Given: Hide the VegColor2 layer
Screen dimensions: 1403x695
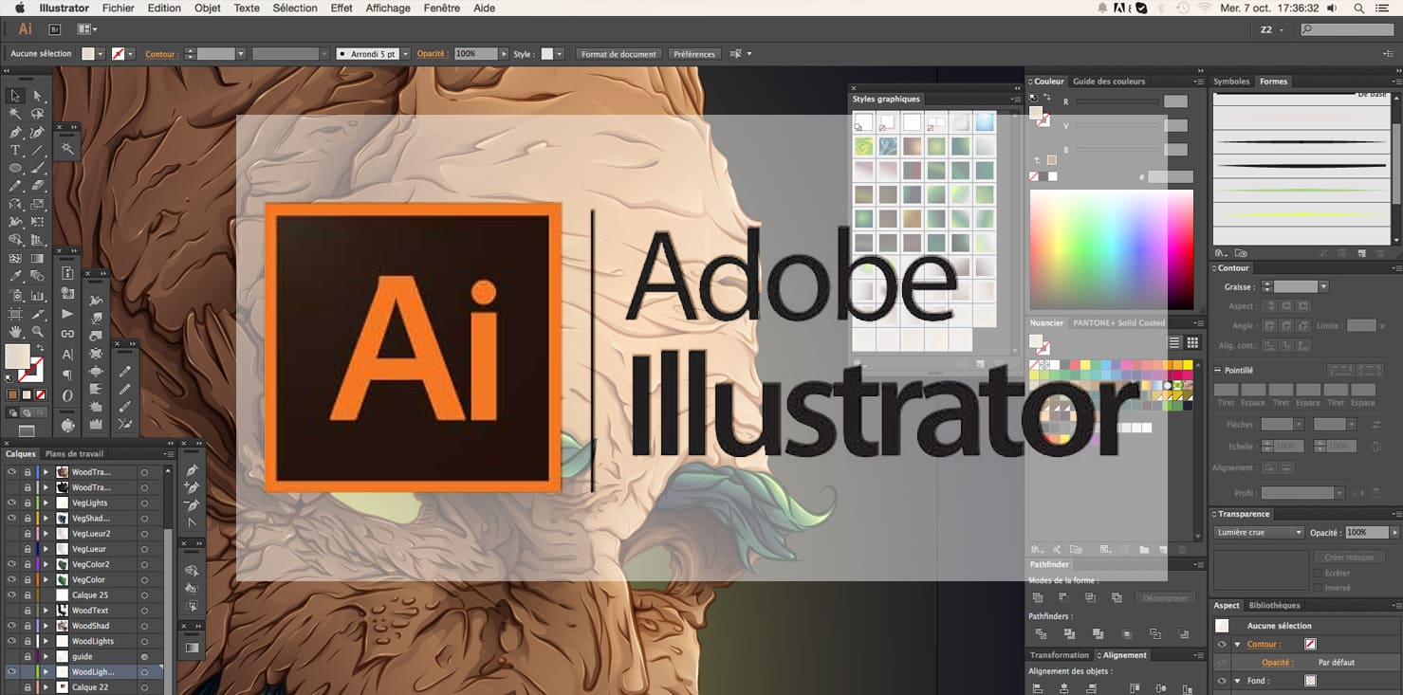Looking at the screenshot, I should coord(11,564).
